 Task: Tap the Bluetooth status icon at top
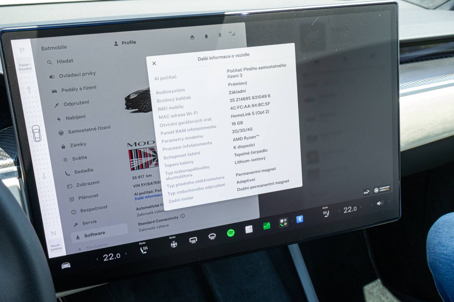tap(220, 35)
